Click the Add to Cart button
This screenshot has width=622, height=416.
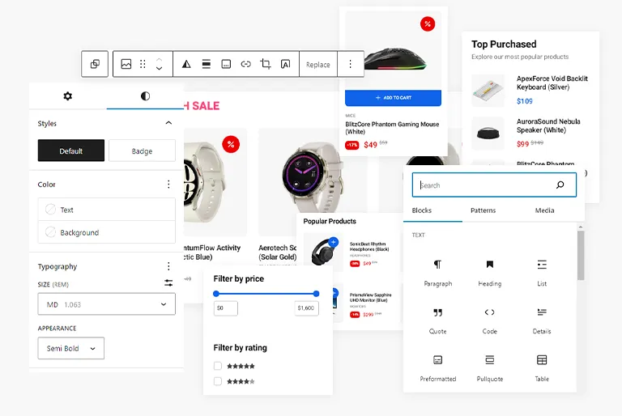pyautogui.click(x=393, y=98)
